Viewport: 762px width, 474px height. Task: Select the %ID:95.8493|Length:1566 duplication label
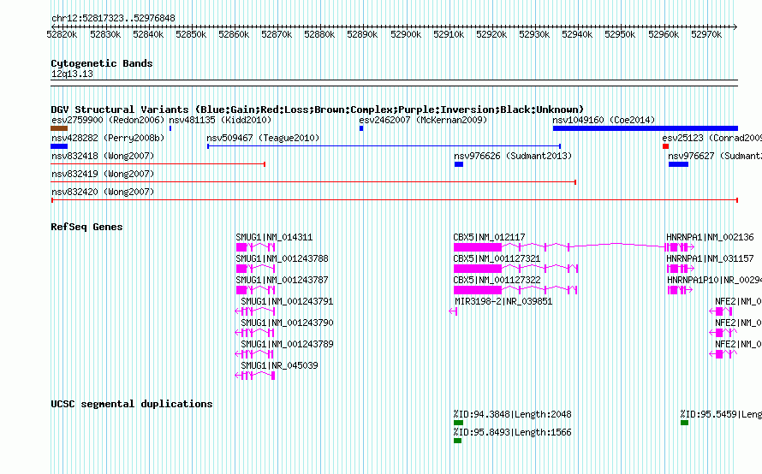tap(513, 432)
